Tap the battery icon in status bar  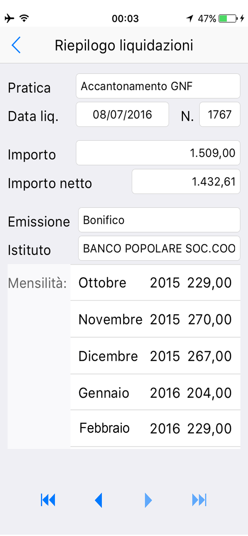[228, 18]
